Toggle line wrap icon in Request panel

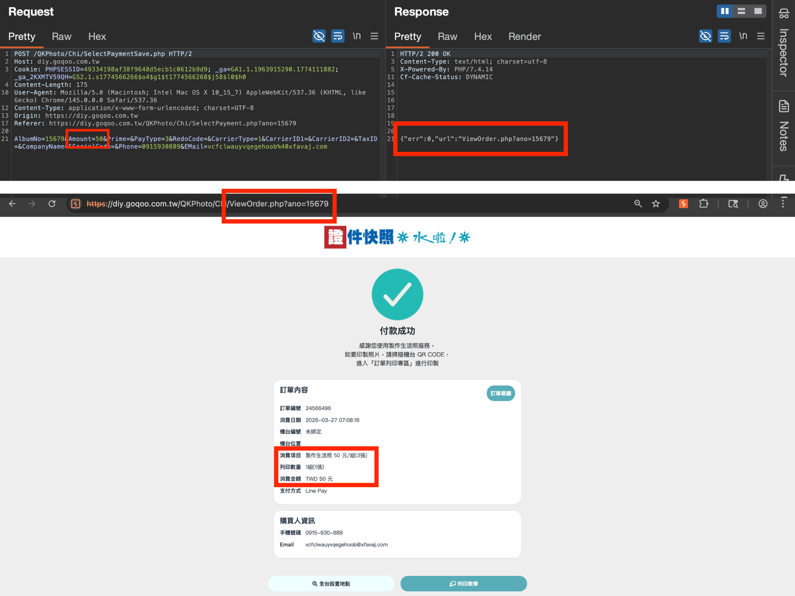pyautogui.click(x=338, y=36)
